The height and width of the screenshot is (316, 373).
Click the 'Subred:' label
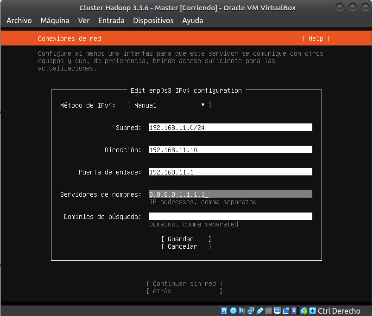[128, 128]
